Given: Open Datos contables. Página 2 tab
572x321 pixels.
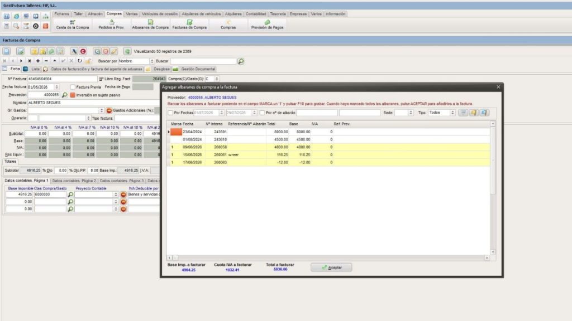Looking at the screenshot, I should 74,181.
